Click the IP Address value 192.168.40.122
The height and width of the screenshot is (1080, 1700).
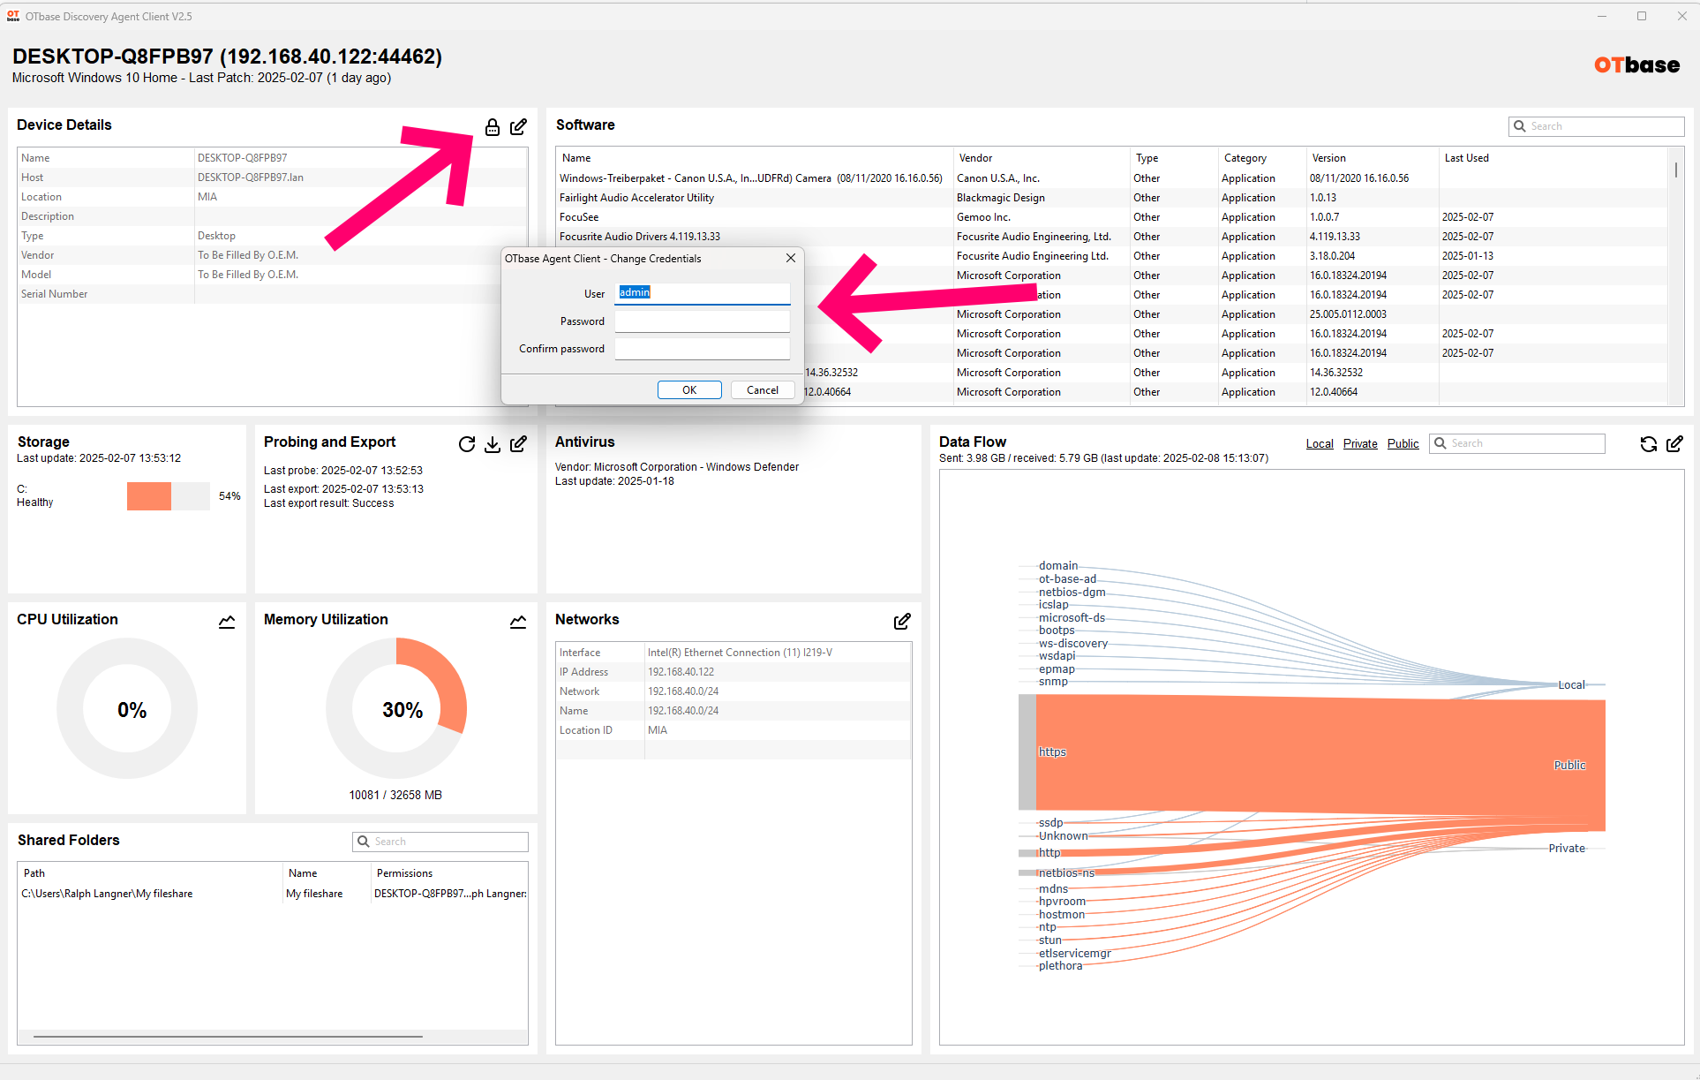681,672
